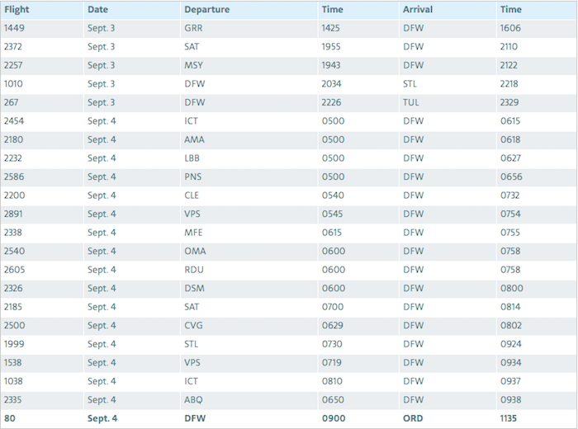
Task: Click arrival time 2110
Action: point(509,47)
